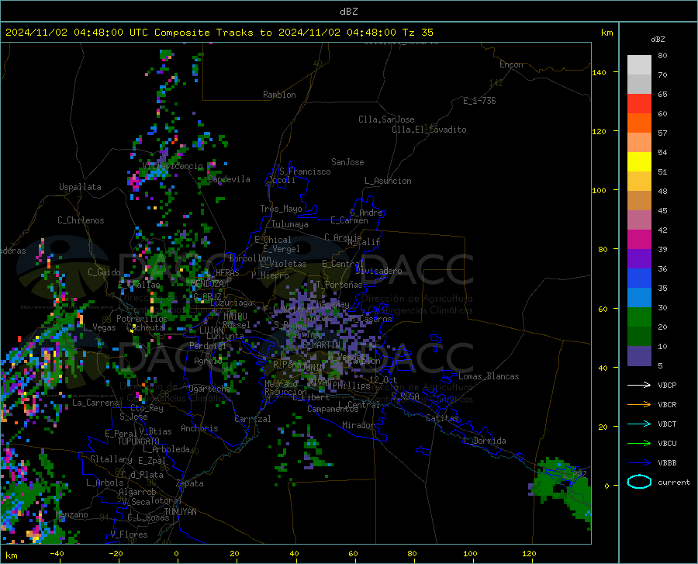The width and height of the screenshot is (698, 564).
Task: Click the Manzano map label
Action: (x=71, y=514)
